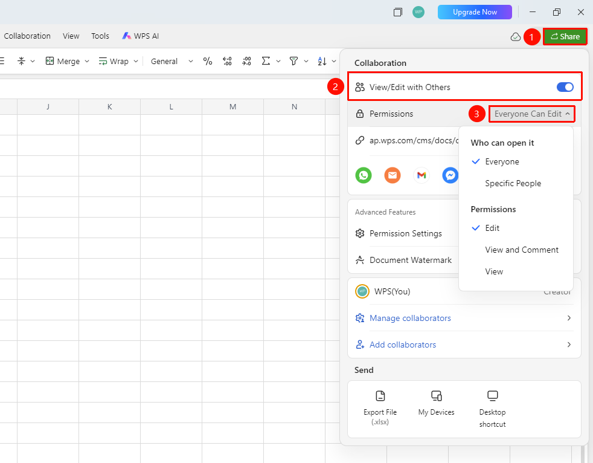Click the A-Z sort icon

pyautogui.click(x=322, y=61)
